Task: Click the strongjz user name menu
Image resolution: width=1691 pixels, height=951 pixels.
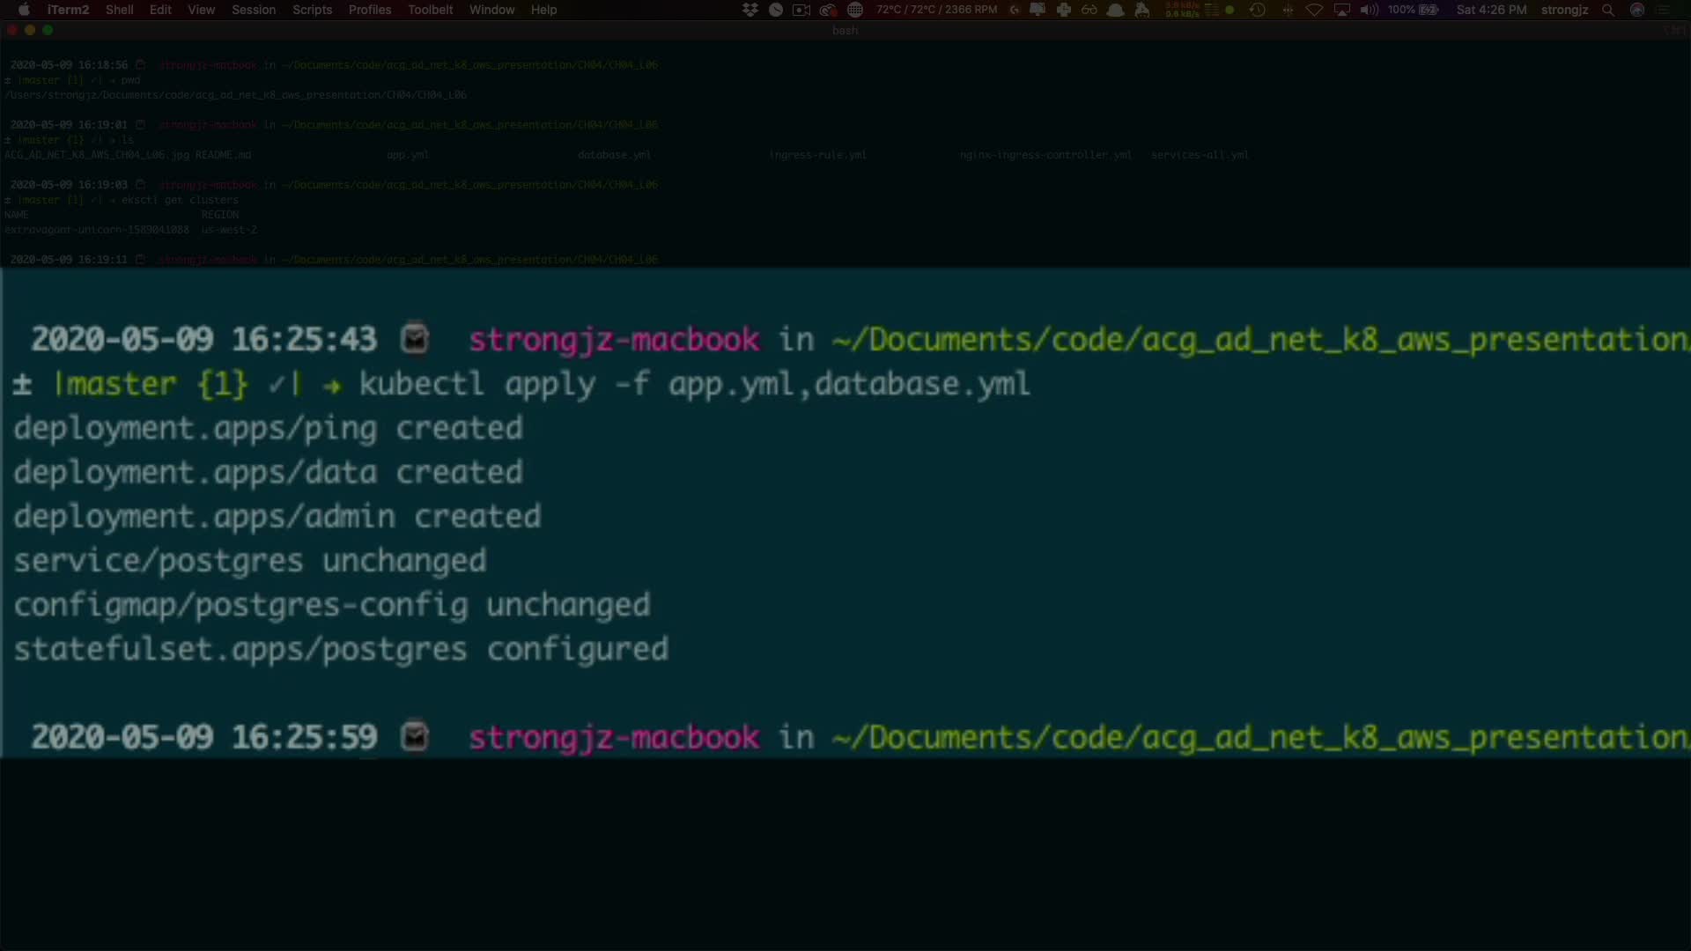Action: tap(1564, 10)
